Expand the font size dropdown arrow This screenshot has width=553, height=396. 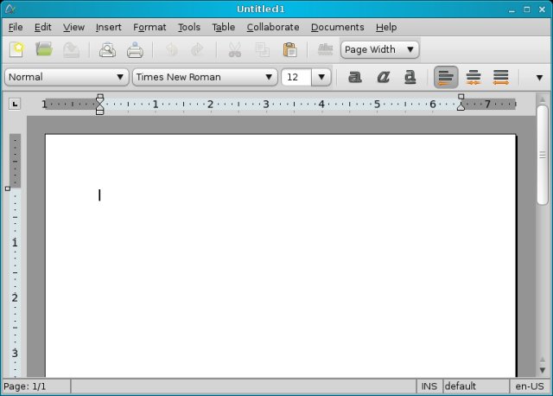(x=321, y=77)
